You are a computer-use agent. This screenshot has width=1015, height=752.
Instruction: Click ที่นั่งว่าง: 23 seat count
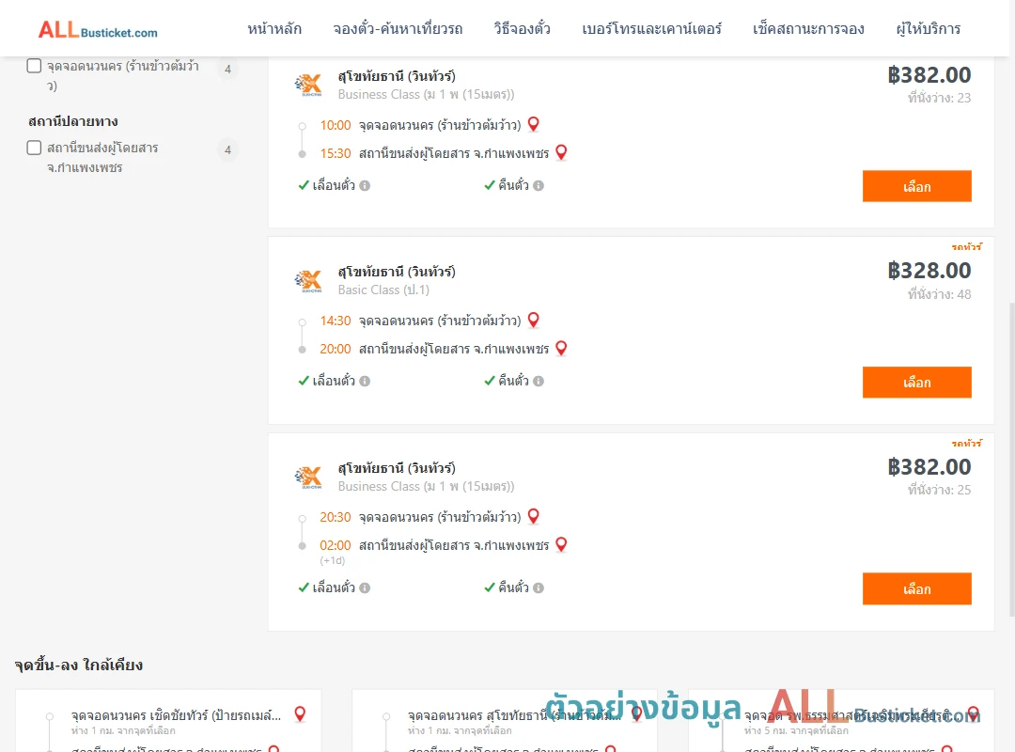tap(939, 98)
